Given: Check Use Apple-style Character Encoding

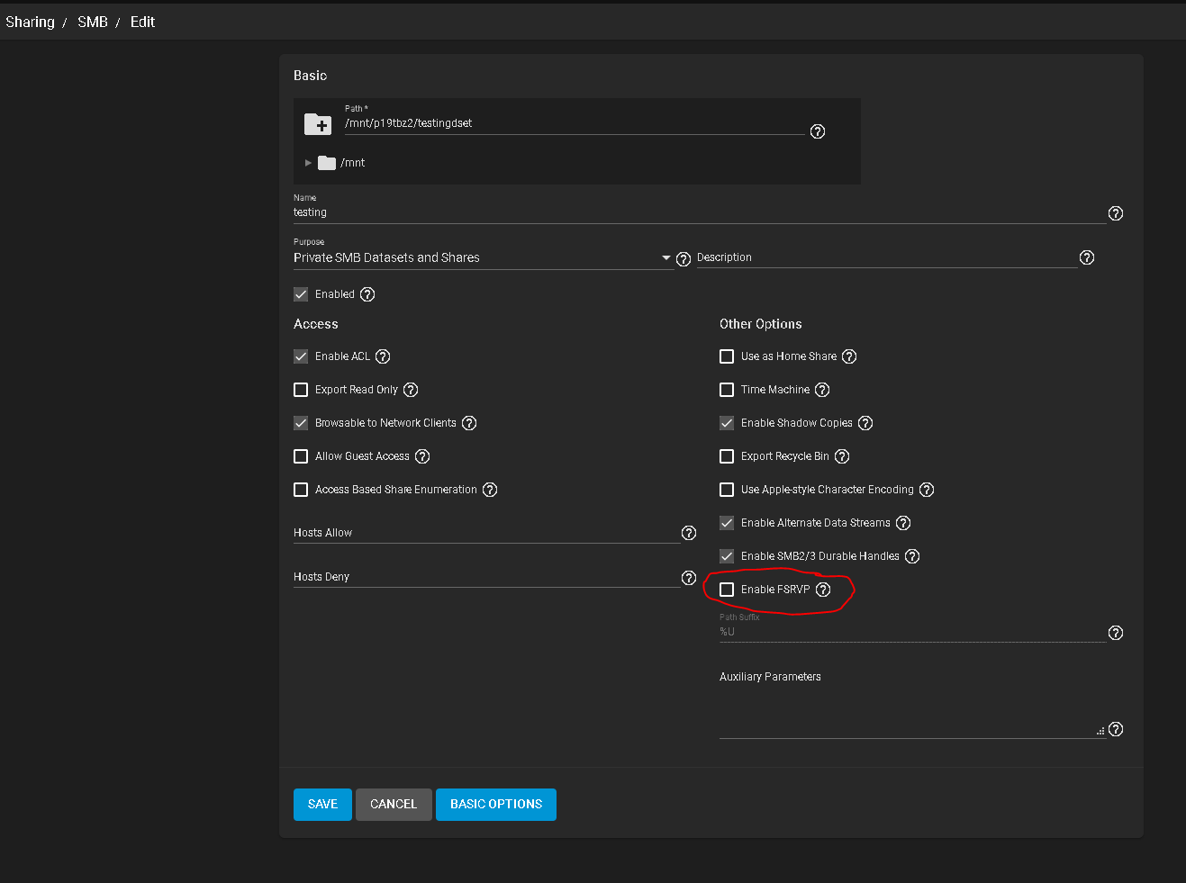Looking at the screenshot, I should 727,490.
